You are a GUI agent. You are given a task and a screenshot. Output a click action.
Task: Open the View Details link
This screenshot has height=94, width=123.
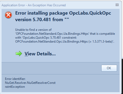coord(40,54)
